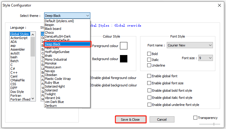Select ADA in Language list
Viewport: 226px width, 129px height.
20,42
